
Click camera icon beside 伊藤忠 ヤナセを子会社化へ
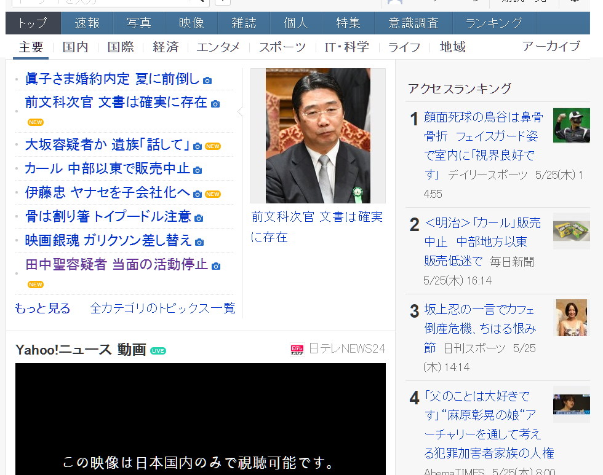click(198, 194)
